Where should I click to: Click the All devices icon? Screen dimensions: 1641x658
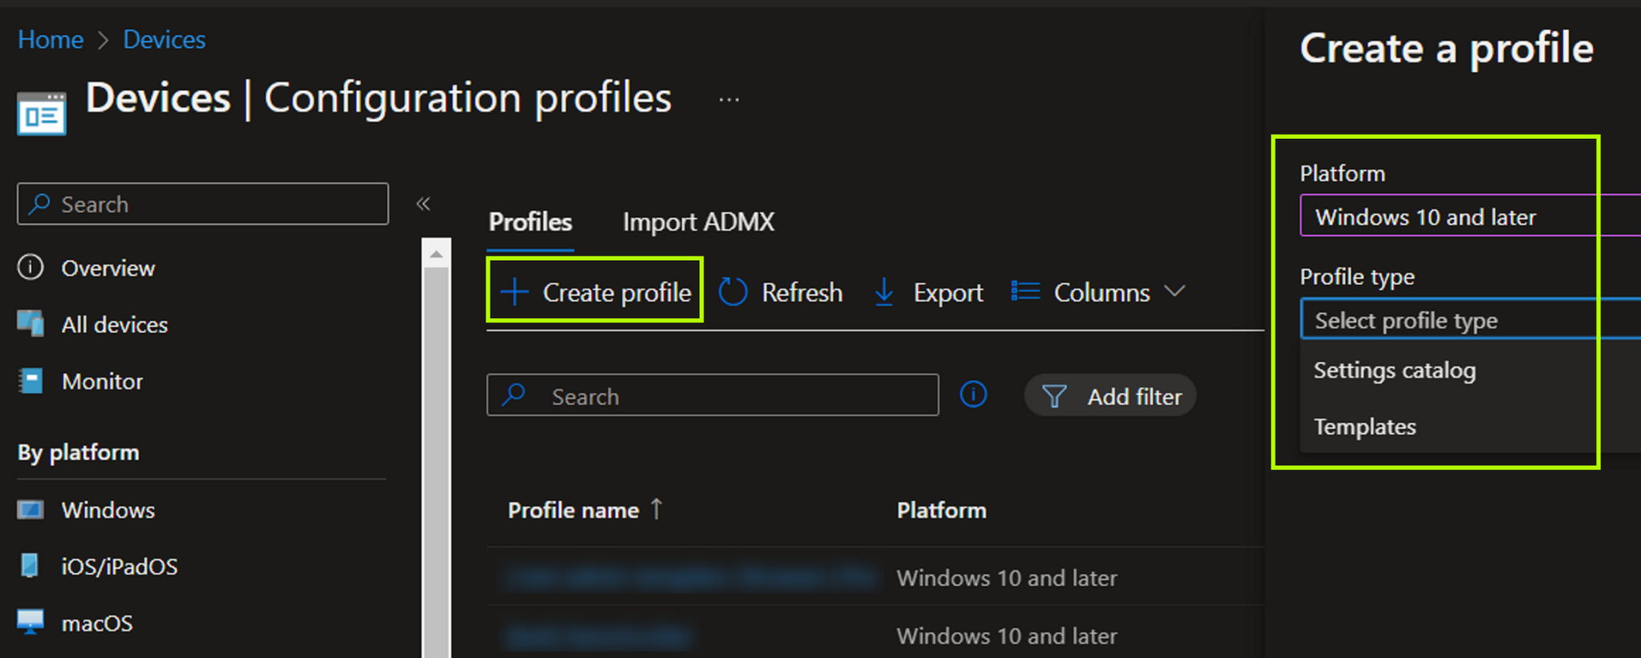pos(30,324)
